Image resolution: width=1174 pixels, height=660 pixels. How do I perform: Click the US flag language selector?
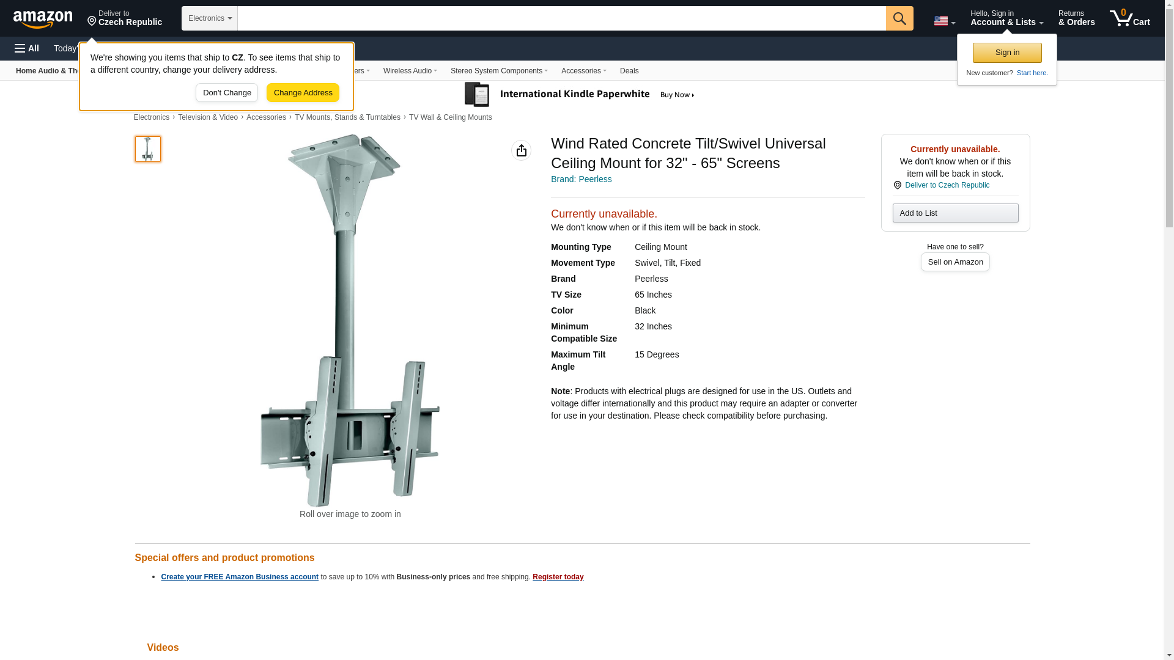(x=943, y=21)
